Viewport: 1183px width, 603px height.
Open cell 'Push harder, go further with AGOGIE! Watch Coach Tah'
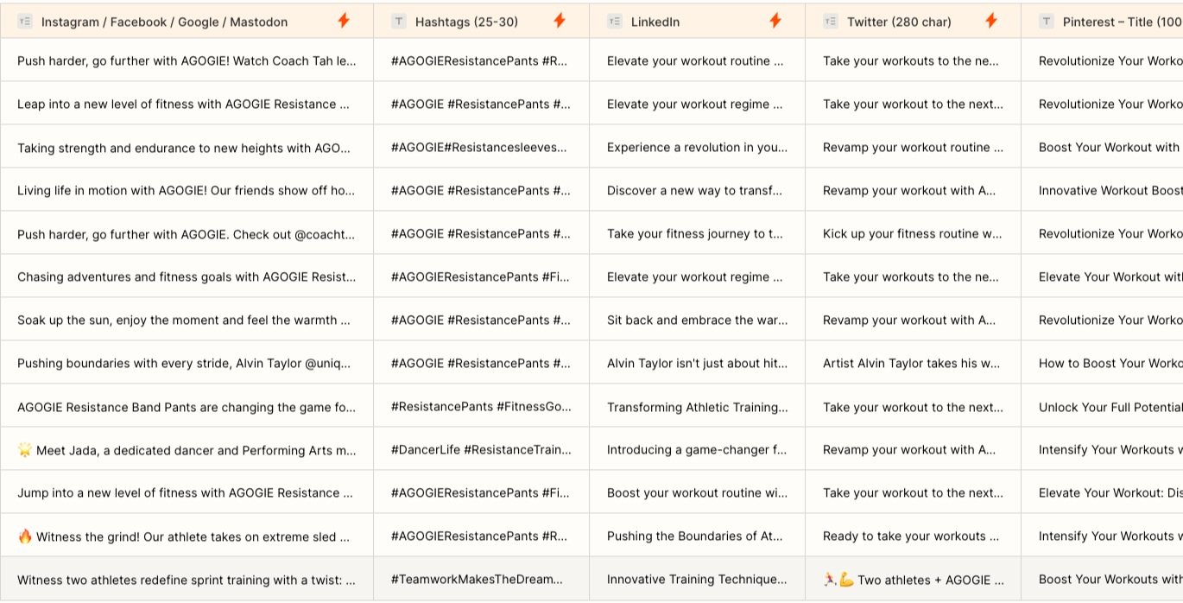tap(187, 60)
